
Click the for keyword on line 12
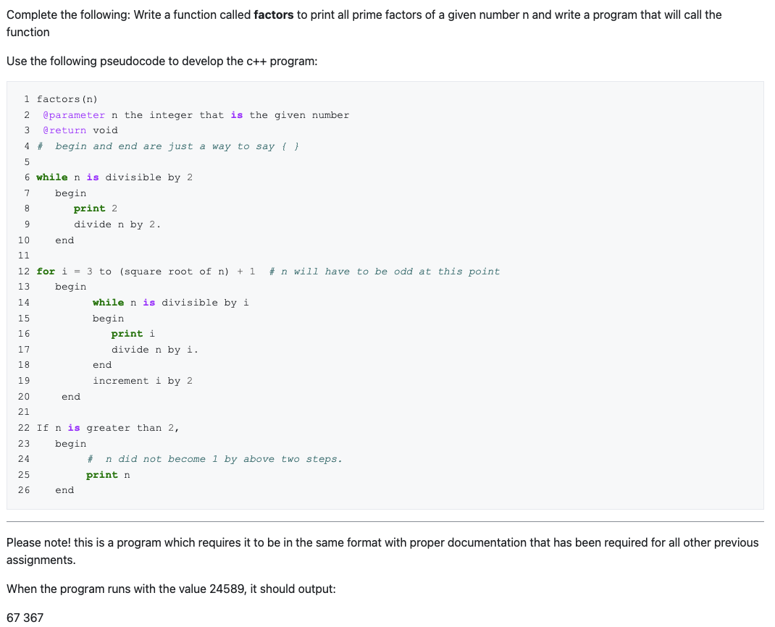(x=46, y=271)
